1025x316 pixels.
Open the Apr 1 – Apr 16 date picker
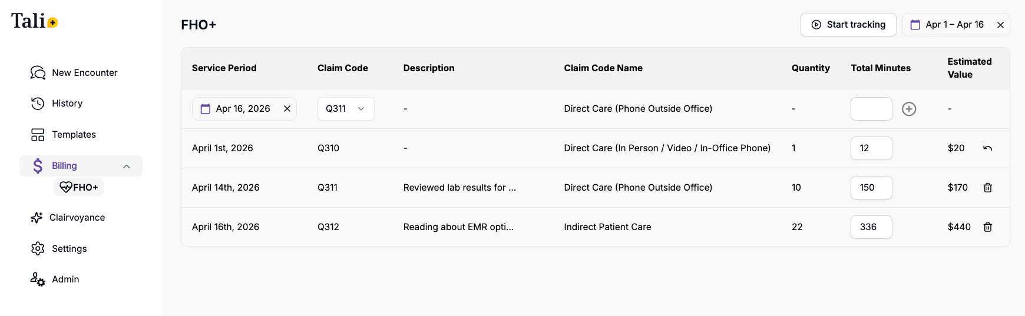tap(948, 25)
